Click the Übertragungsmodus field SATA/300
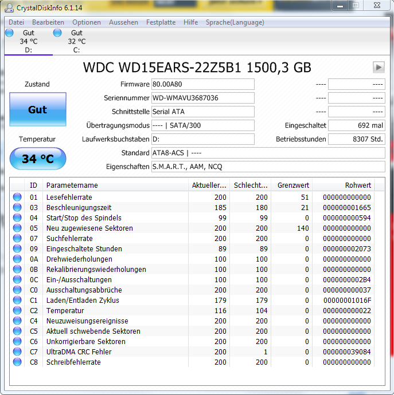Image resolution: width=394 pixels, height=395 pixels. coord(202,125)
